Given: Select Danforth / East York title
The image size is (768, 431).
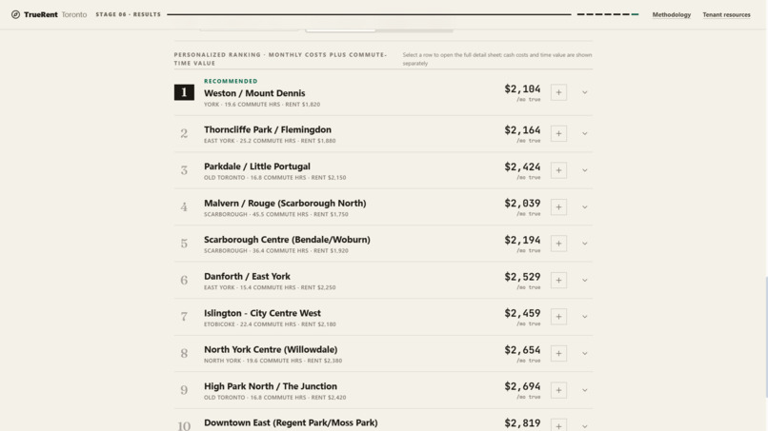Looking at the screenshot, I should point(247,277).
